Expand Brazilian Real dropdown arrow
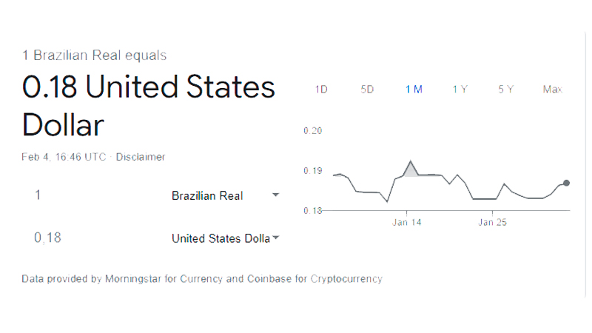 tap(275, 195)
